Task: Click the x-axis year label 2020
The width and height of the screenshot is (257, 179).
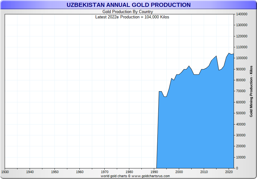Action: click(229, 172)
